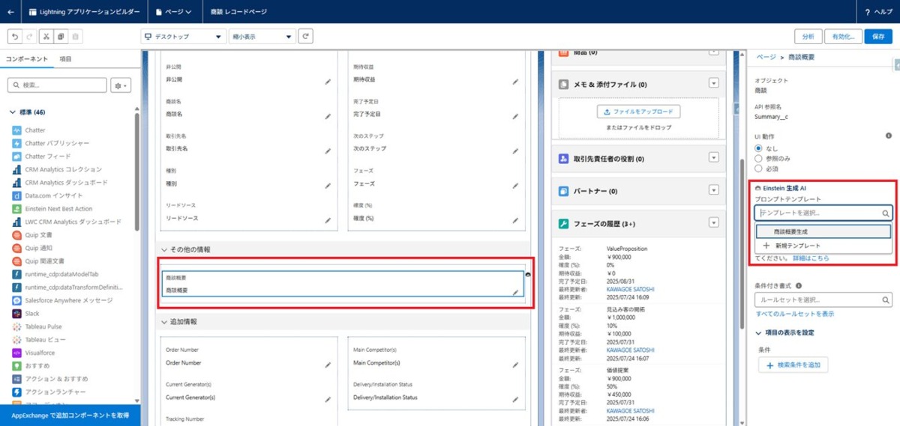900x426 pixels.
Task: Choose 商談概要生成 from template list
Action: (823, 232)
